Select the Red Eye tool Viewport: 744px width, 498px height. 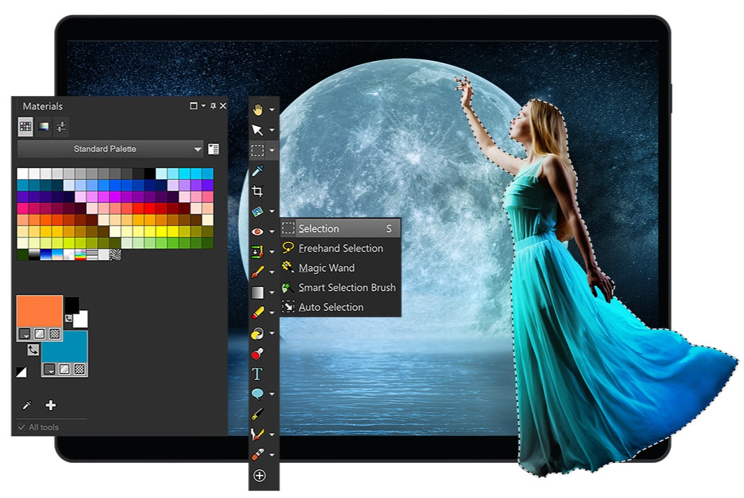point(258,231)
